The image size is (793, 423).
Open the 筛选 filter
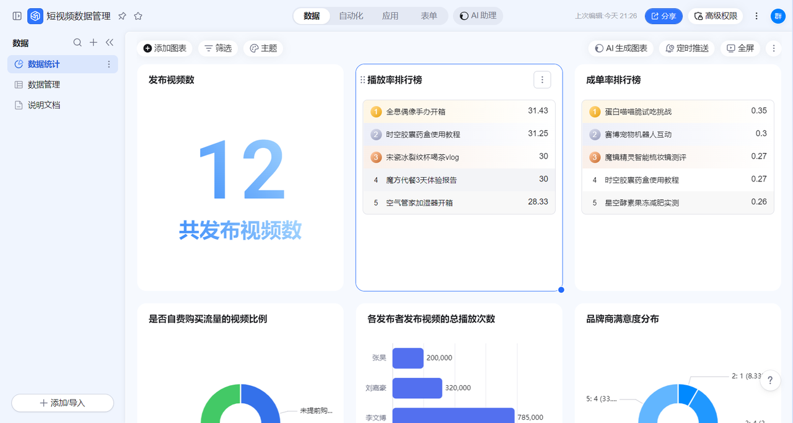[218, 48]
